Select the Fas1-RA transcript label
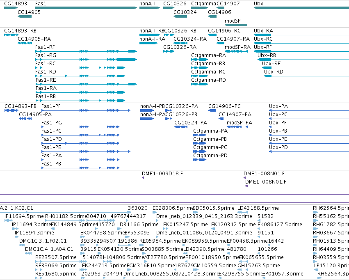Screen dimensions: 349x280 click(46, 88)
